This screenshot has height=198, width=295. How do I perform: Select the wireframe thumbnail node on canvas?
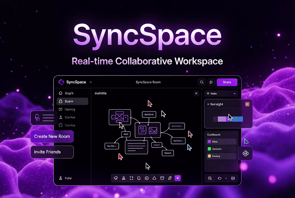pyautogui.click(x=120, y=117)
